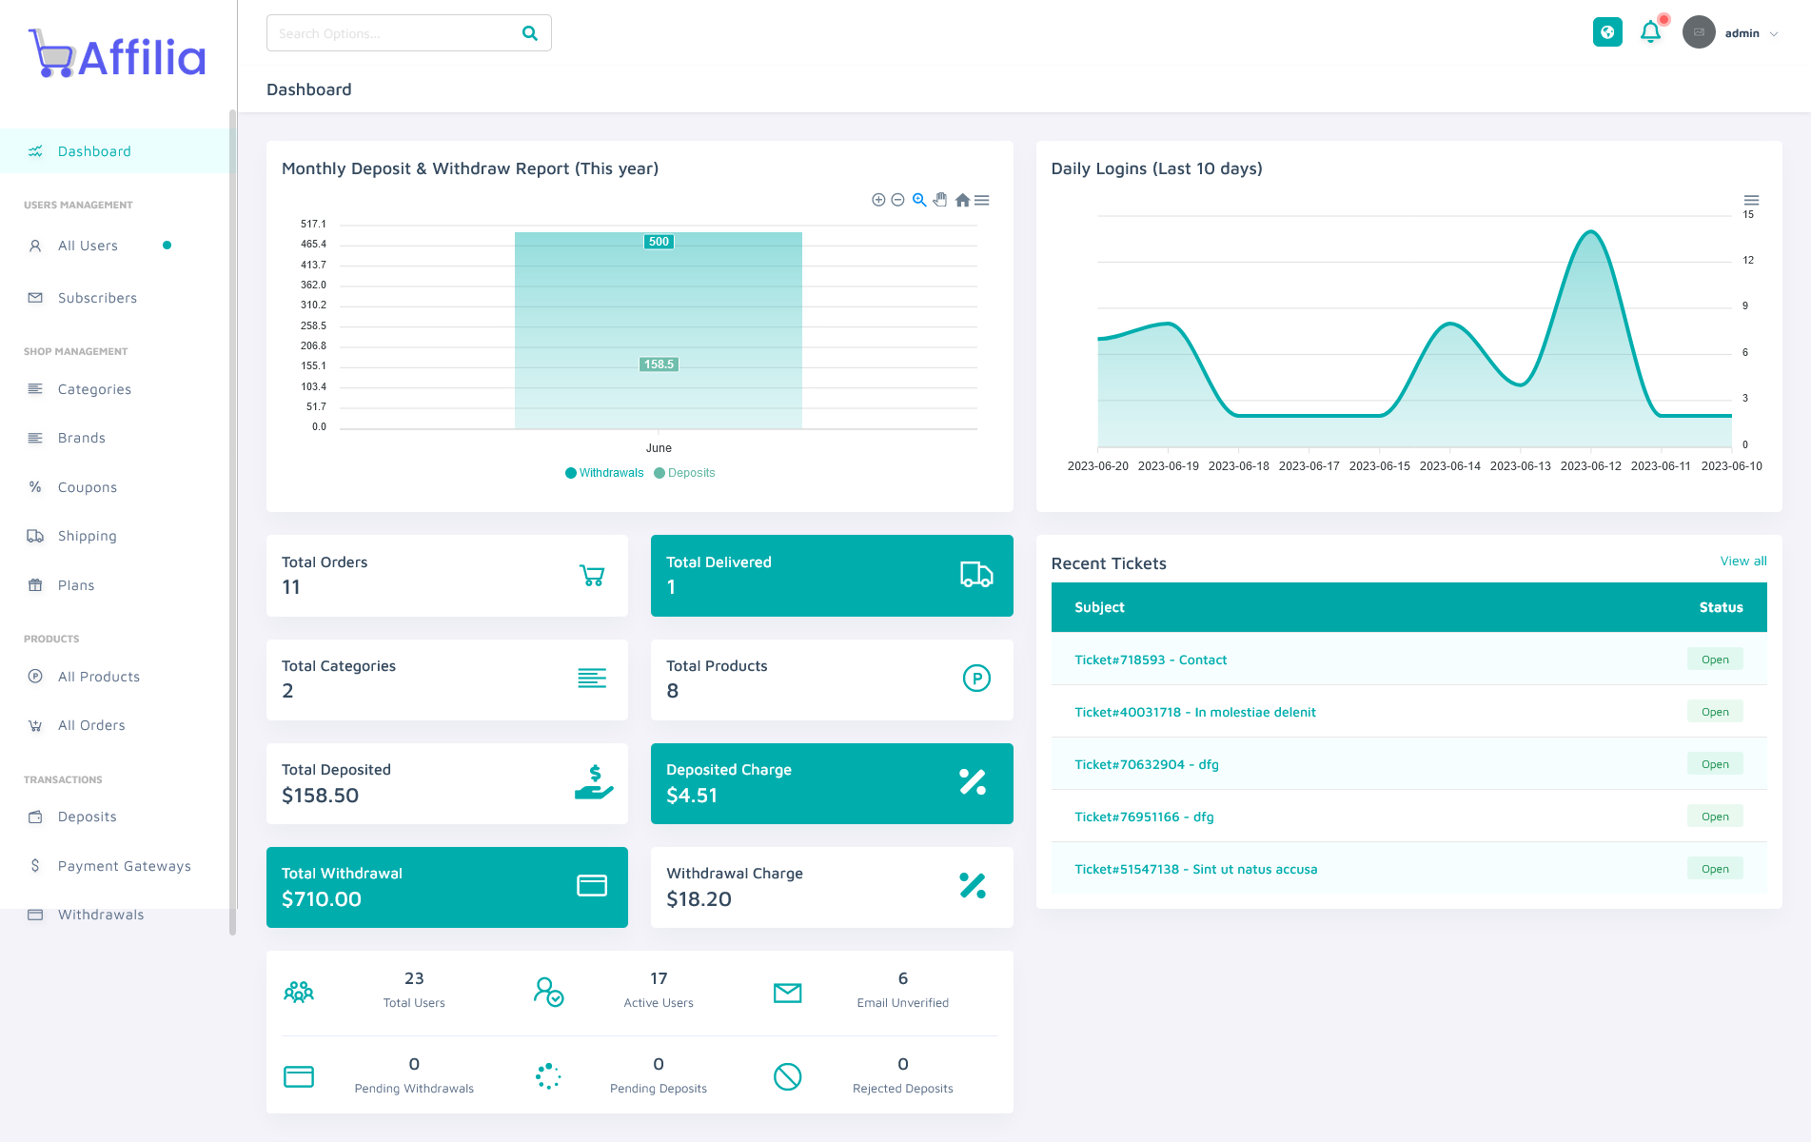Open Ticket#718593 - Contact
The image size is (1811, 1142).
(1151, 660)
